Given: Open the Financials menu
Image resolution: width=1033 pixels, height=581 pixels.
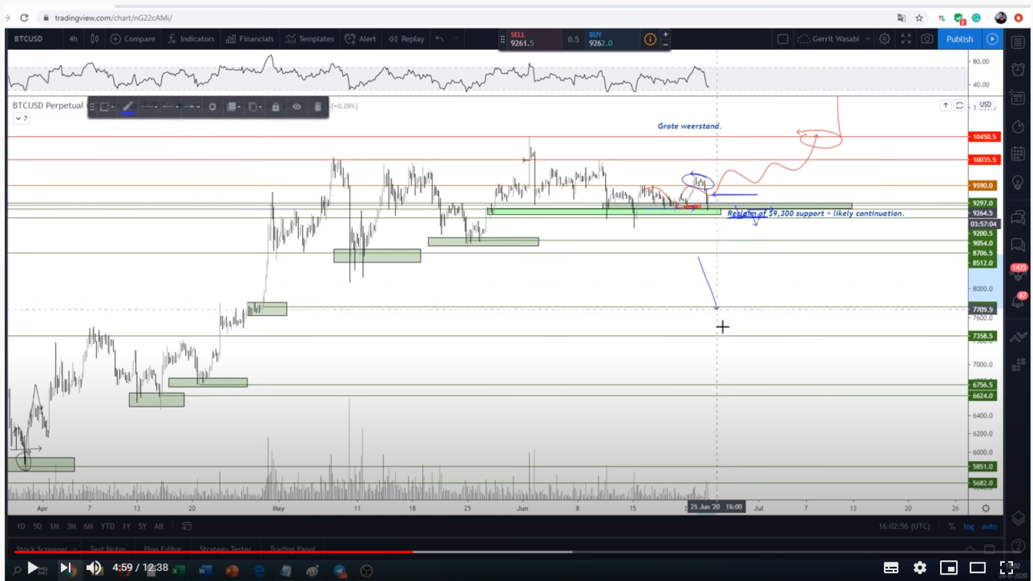Looking at the screenshot, I should [250, 39].
